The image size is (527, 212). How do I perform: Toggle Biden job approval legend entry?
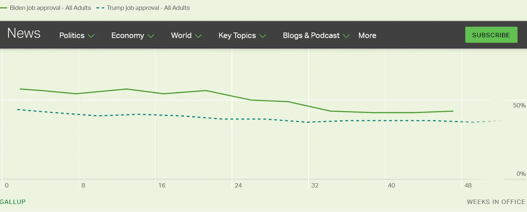coord(50,8)
